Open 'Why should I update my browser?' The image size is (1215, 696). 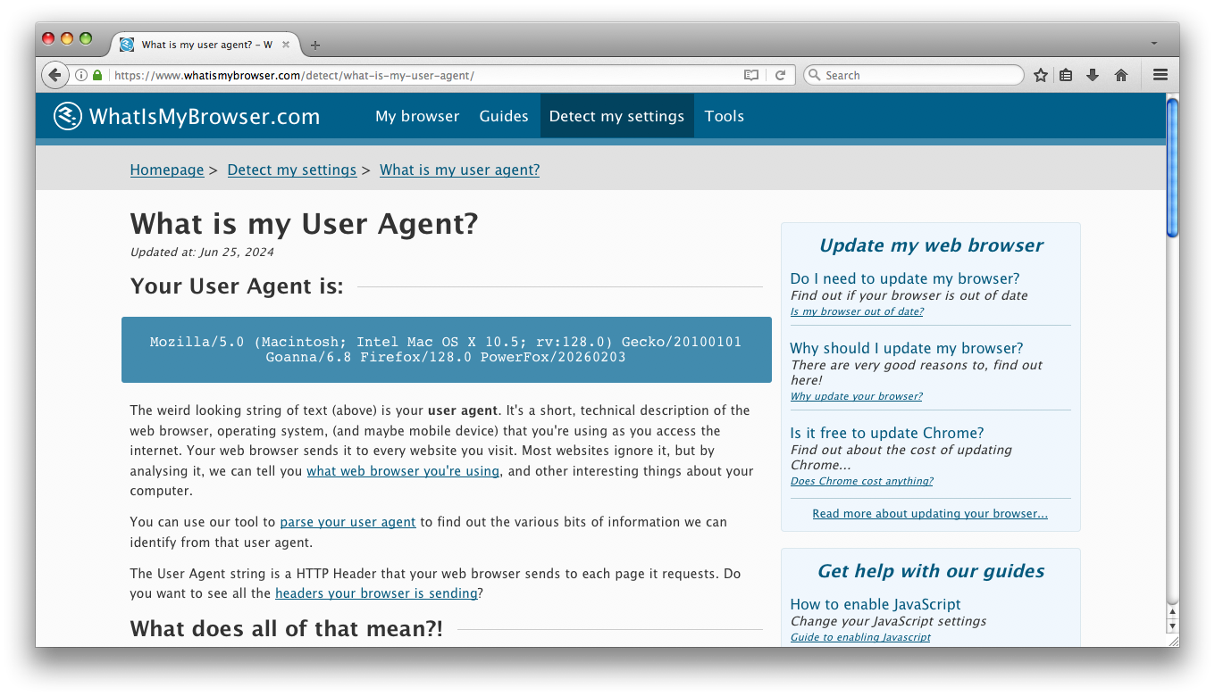coord(907,348)
